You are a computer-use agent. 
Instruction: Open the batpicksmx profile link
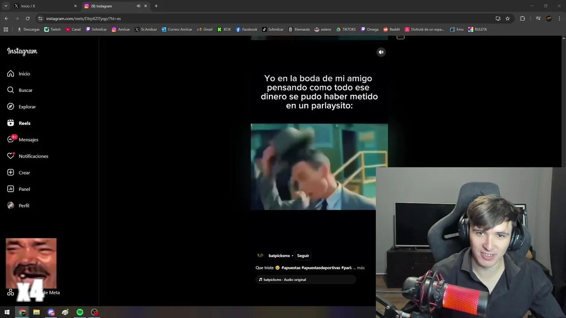279,256
